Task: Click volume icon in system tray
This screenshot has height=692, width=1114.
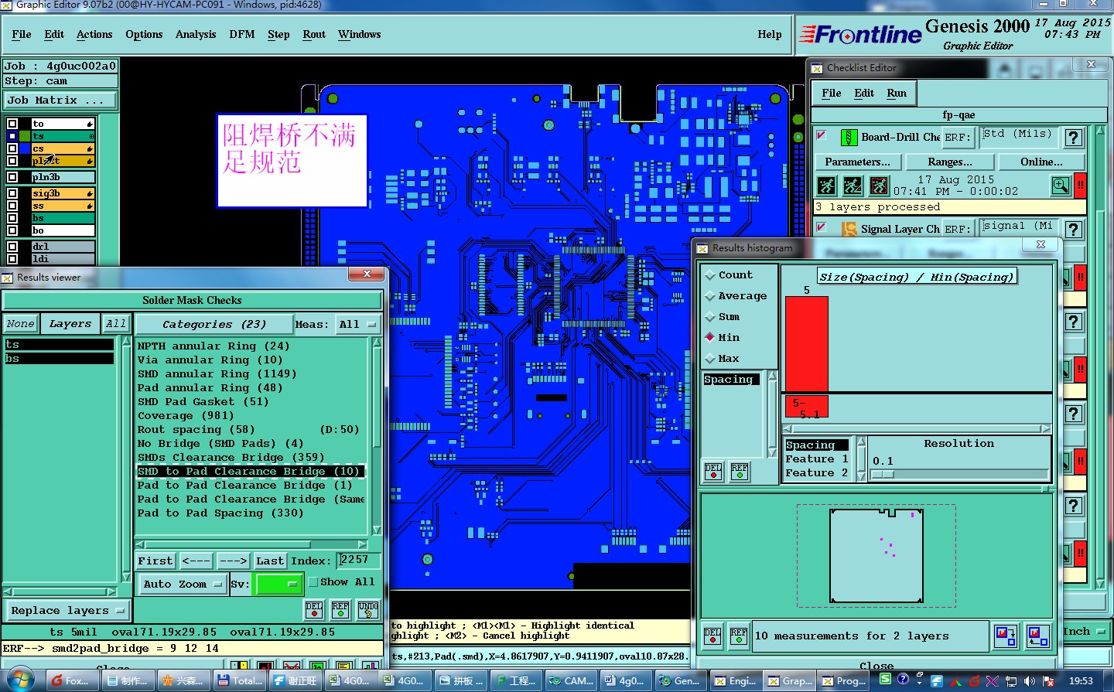Action: coord(1029,681)
